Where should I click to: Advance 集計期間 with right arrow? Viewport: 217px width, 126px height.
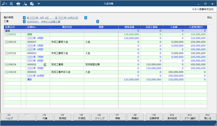point(86,18)
